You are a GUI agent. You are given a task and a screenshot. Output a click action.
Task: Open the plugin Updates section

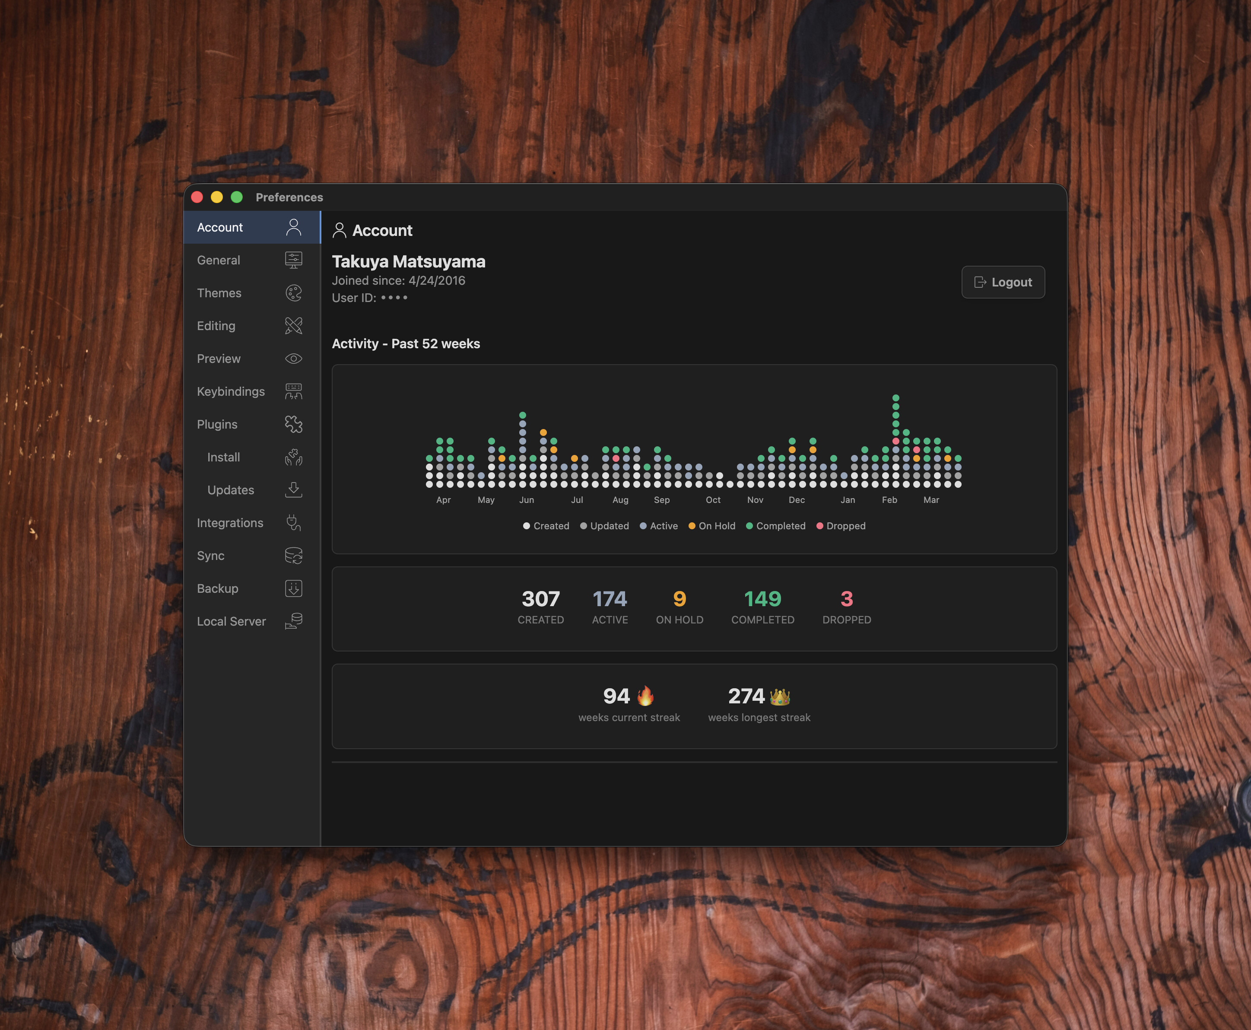pos(231,490)
